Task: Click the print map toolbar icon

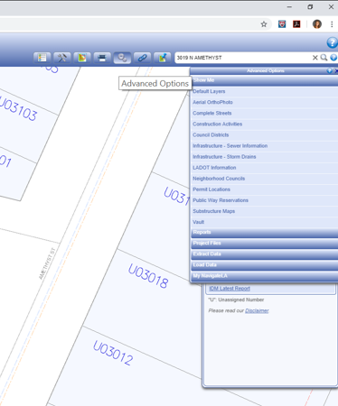Action: tap(102, 58)
